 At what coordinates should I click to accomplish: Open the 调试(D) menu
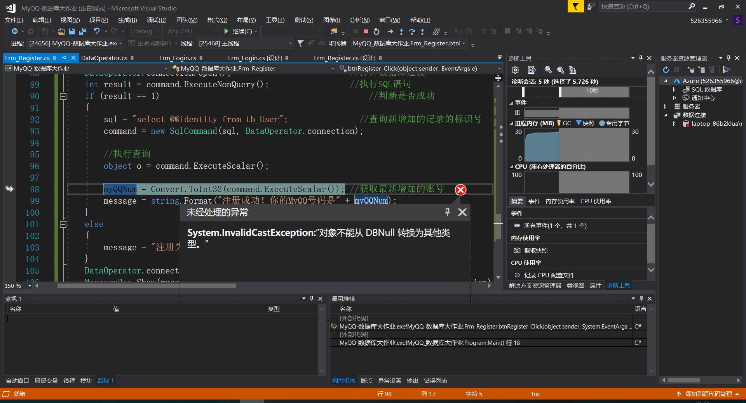157,20
